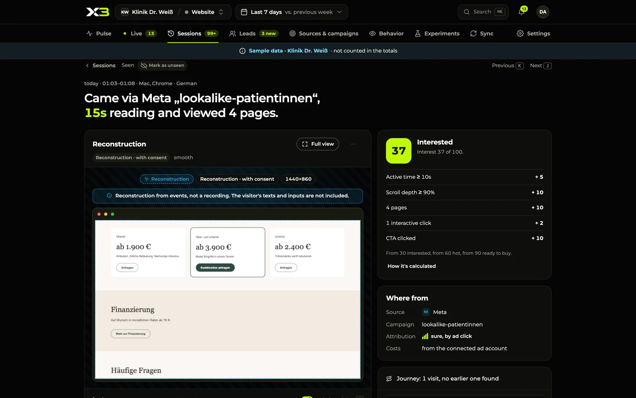The height and width of the screenshot is (398, 636).
Task: Click Anfragen under ab 1.900 €
Action: point(127,267)
